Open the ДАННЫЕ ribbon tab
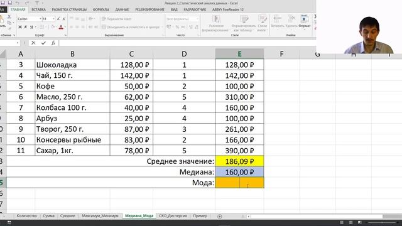 [x=122, y=9]
